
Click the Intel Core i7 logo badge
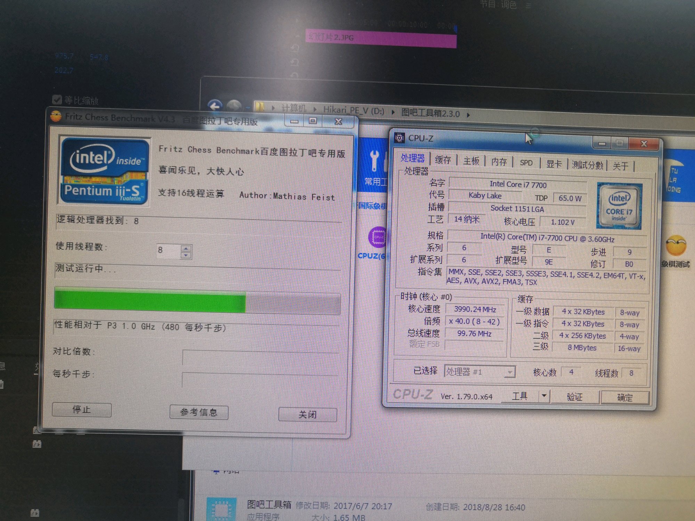tap(619, 206)
